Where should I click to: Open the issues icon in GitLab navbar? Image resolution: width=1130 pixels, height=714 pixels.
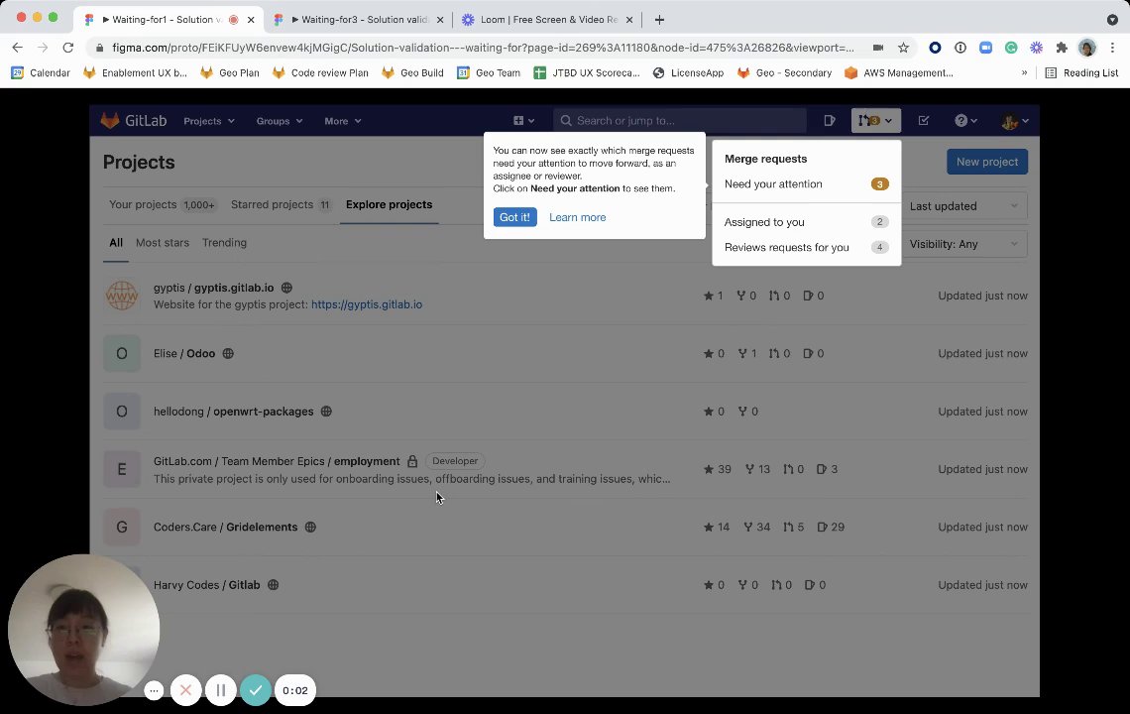(830, 120)
